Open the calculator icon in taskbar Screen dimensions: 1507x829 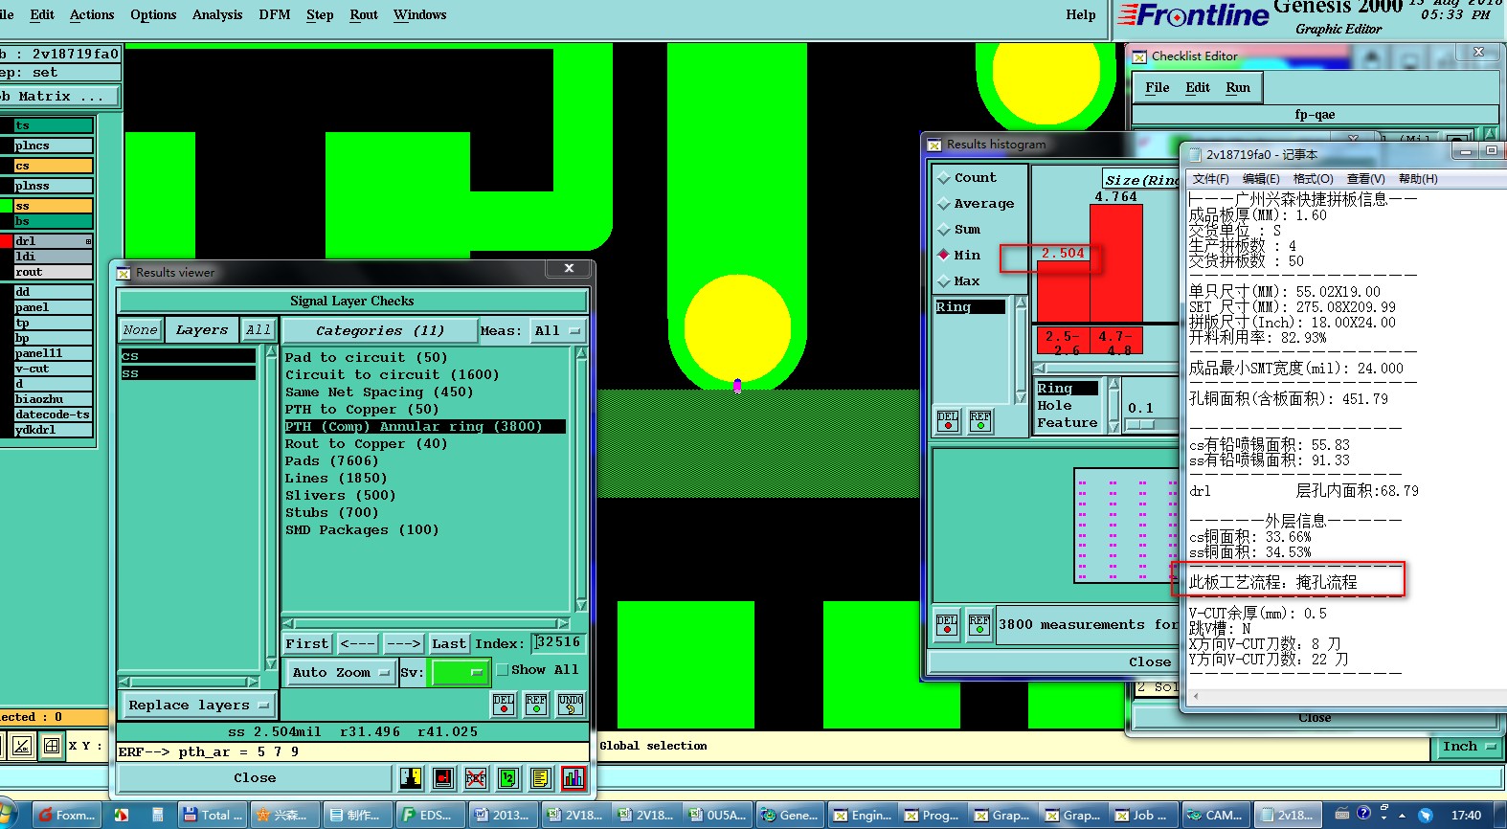click(157, 816)
